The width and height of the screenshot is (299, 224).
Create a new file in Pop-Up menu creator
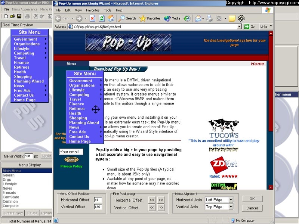(6, 16)
